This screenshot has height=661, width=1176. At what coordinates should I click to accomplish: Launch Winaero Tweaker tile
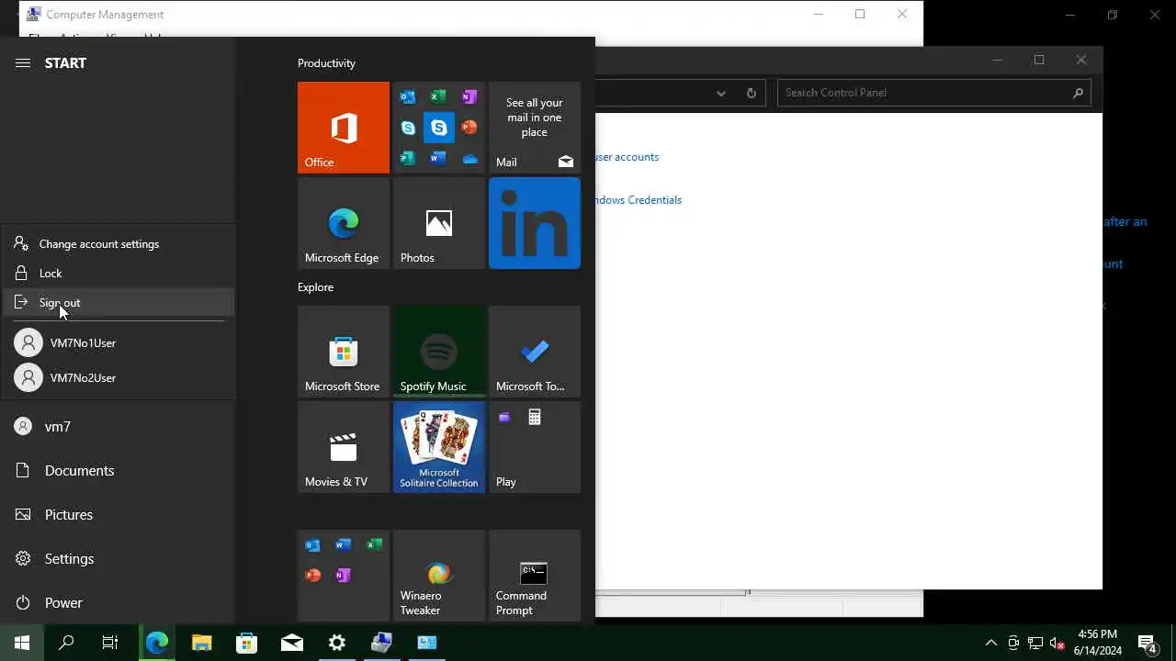(x=439, y=576)
